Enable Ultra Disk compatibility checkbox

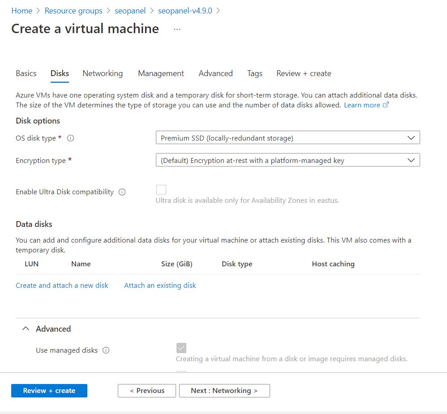[161, 190]
